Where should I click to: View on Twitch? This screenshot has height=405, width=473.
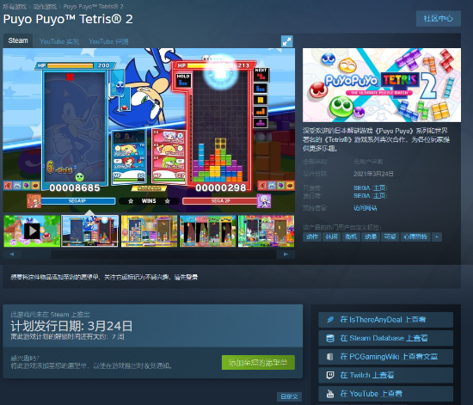coord(386,375)
